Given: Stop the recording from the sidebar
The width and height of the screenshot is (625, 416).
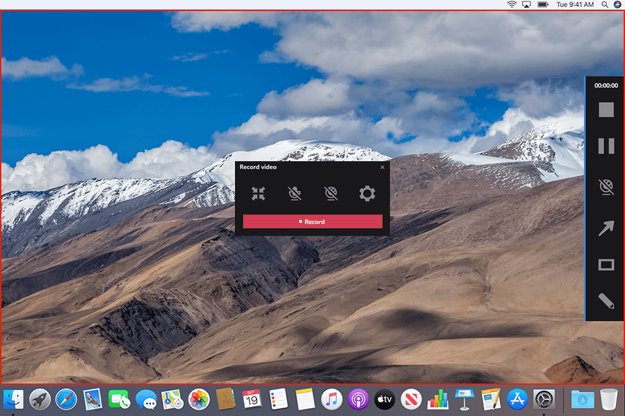Looking at the screenshot, I should (x=605, y=109).
